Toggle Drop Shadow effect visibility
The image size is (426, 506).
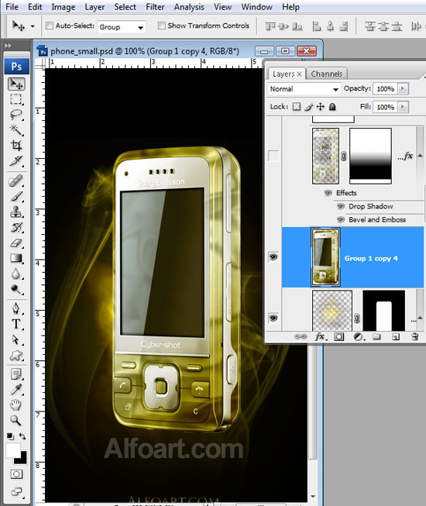click(341, 206)
